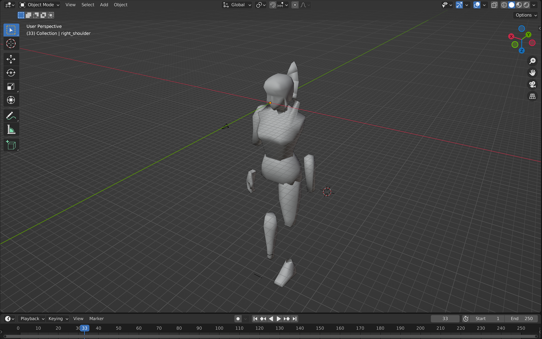This screenshot has height=339, width=542.
Task: Activate the 3D Cursor tool
Action: pos(11,43)
